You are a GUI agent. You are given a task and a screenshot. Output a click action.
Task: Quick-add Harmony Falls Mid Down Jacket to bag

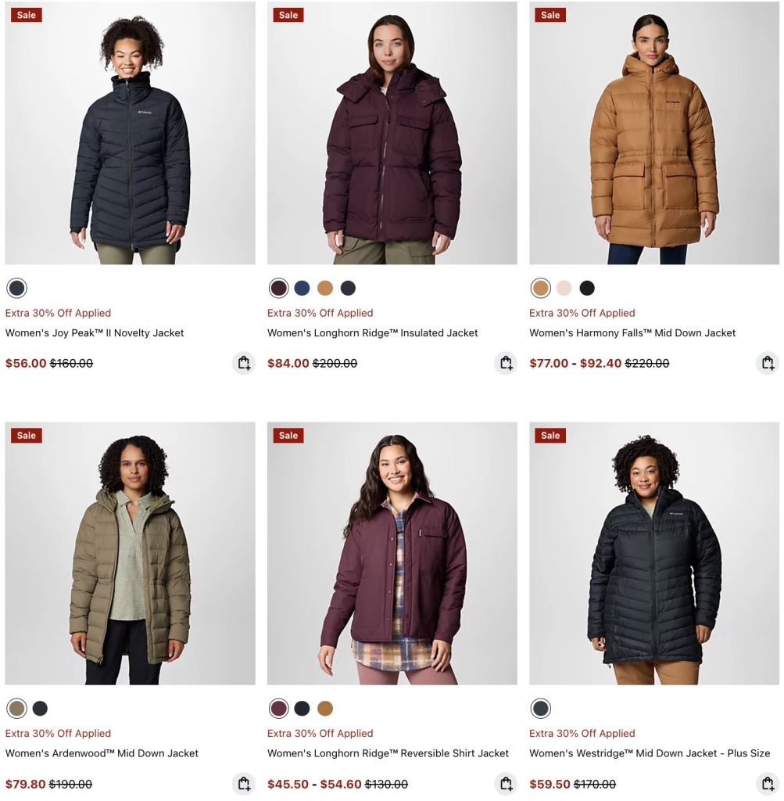pos(767,363)
